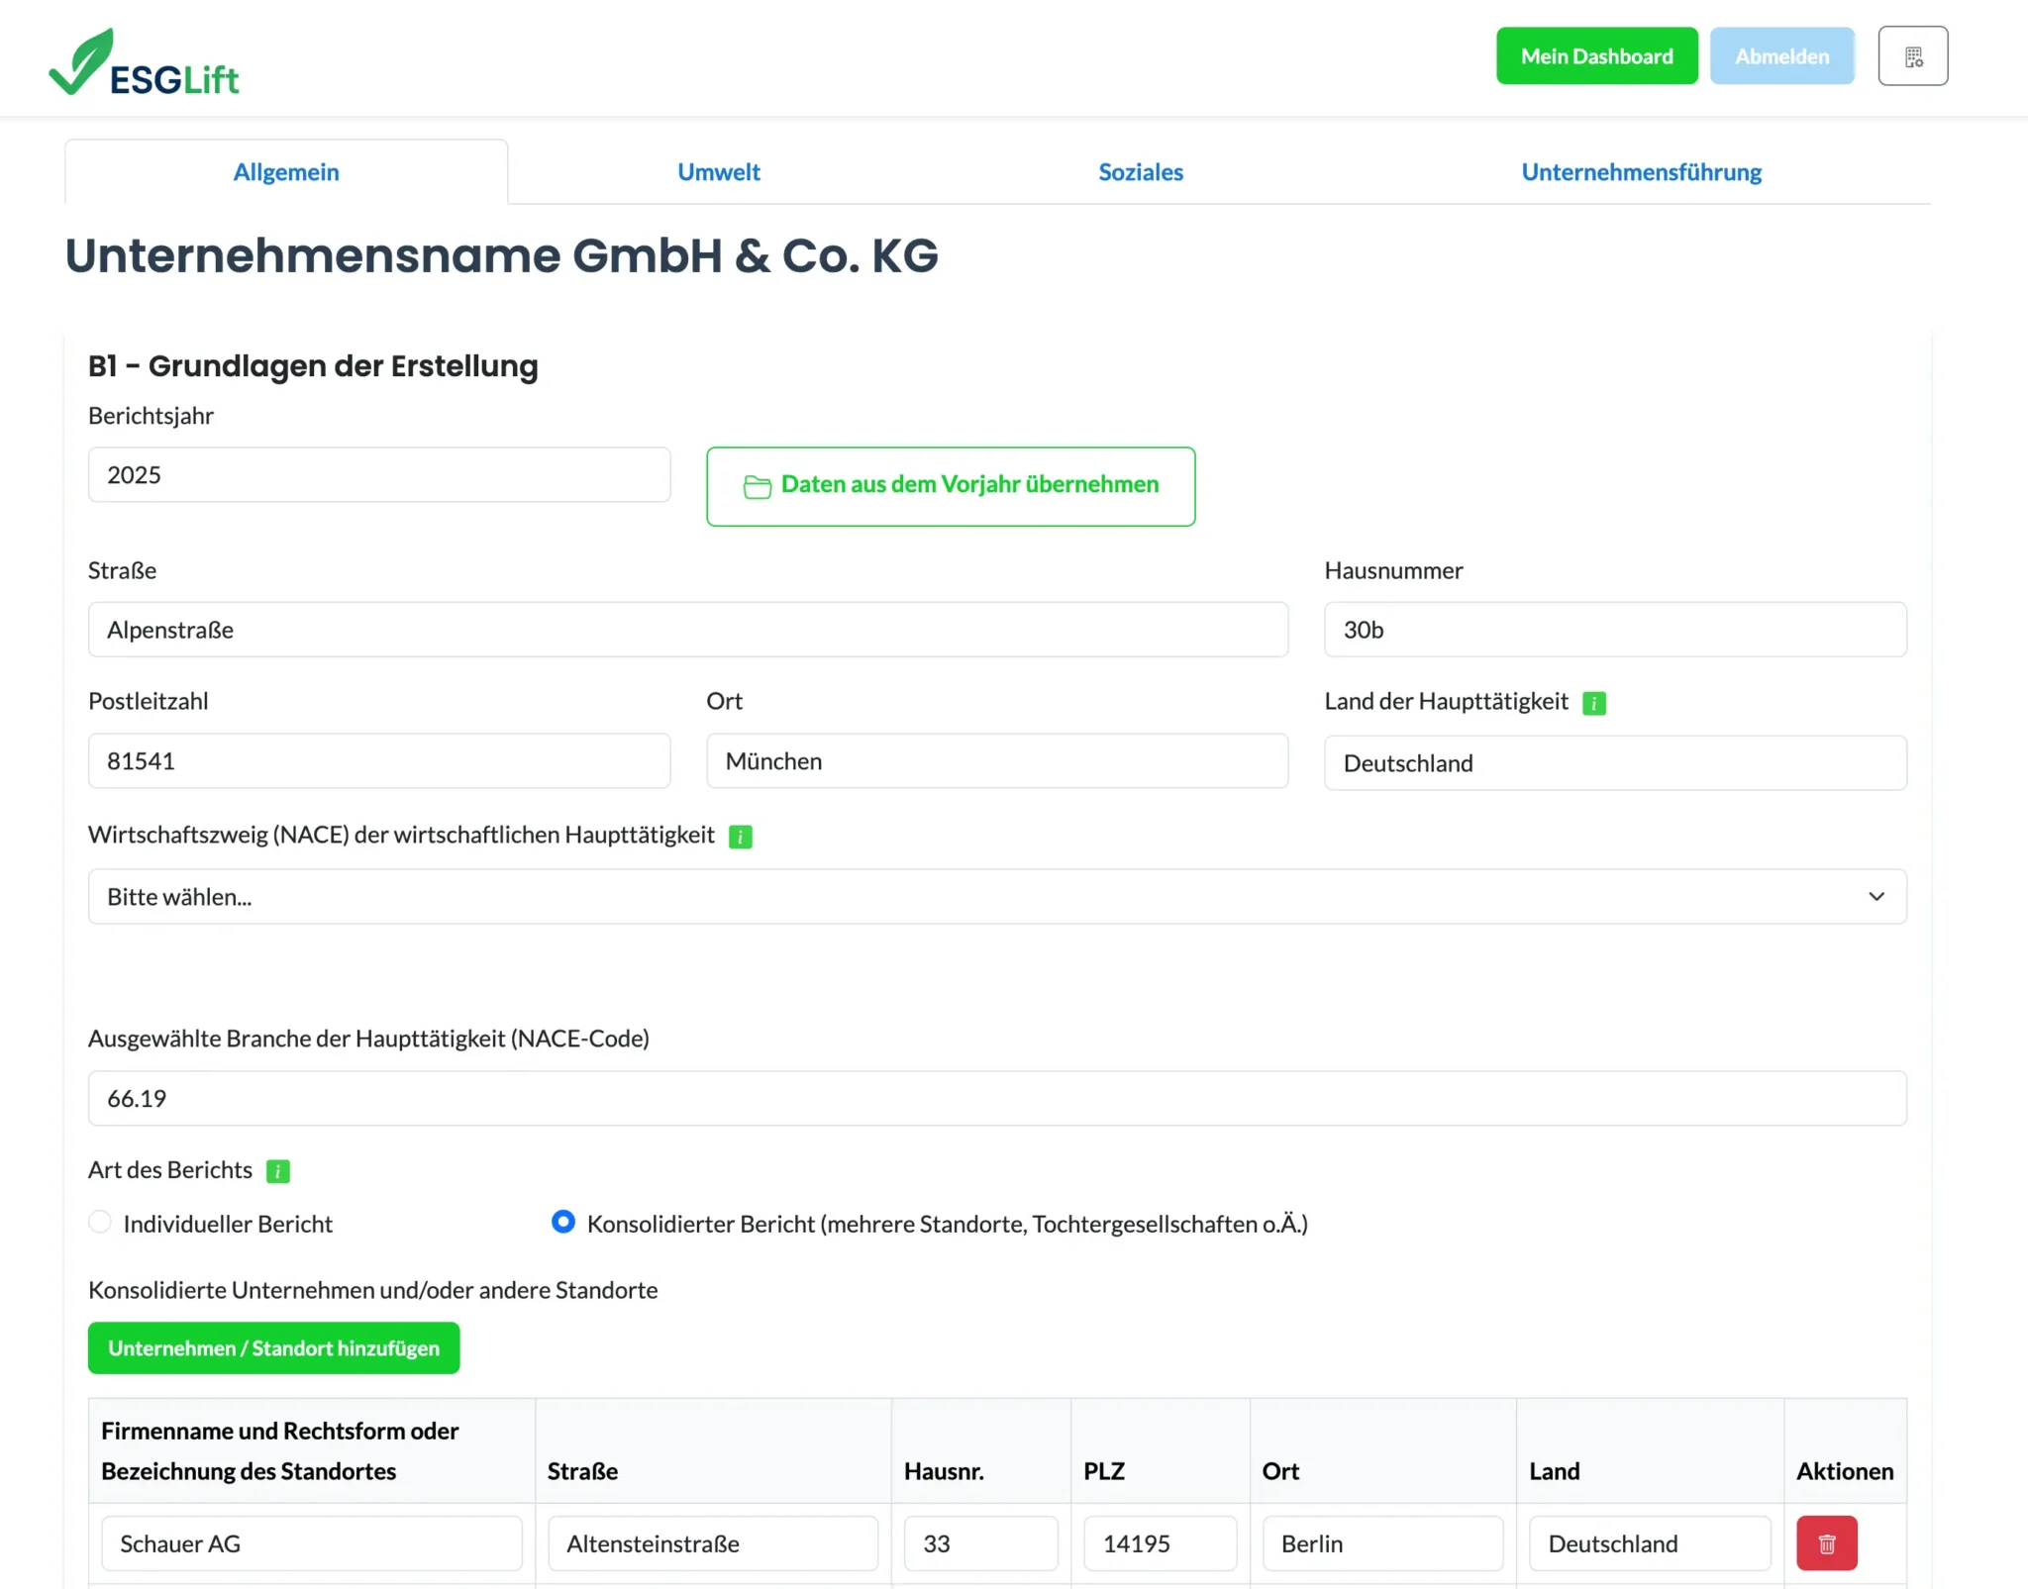The width and height of the screenshot is (2028, 1589).
Task: Open the Soziales tab
Action: pos(1140,171)
